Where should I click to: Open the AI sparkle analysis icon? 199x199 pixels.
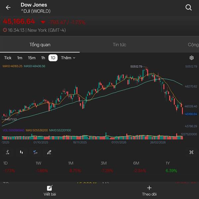[35, 152]
